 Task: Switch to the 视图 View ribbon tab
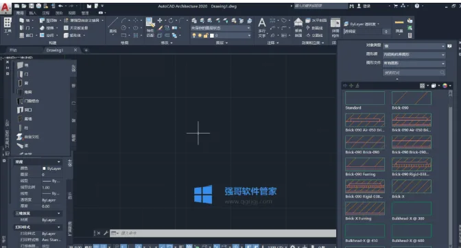[x=72, y=13]
